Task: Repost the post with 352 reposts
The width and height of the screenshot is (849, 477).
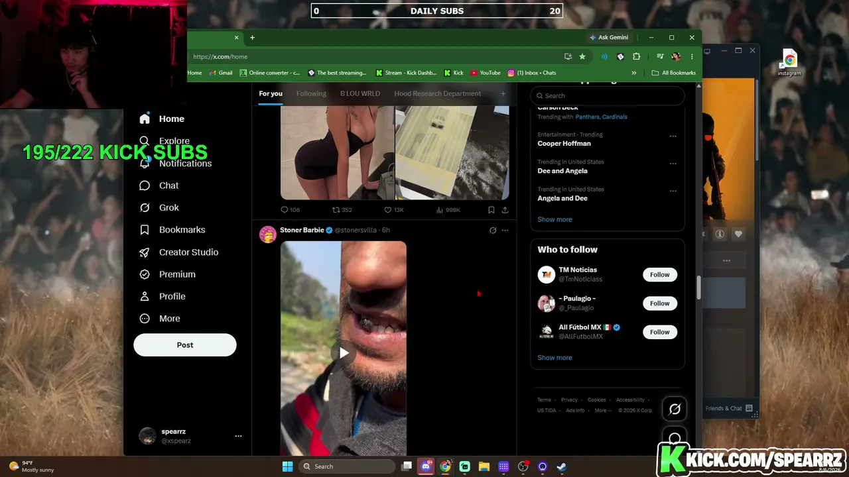Action: click(x=342, y=210)
